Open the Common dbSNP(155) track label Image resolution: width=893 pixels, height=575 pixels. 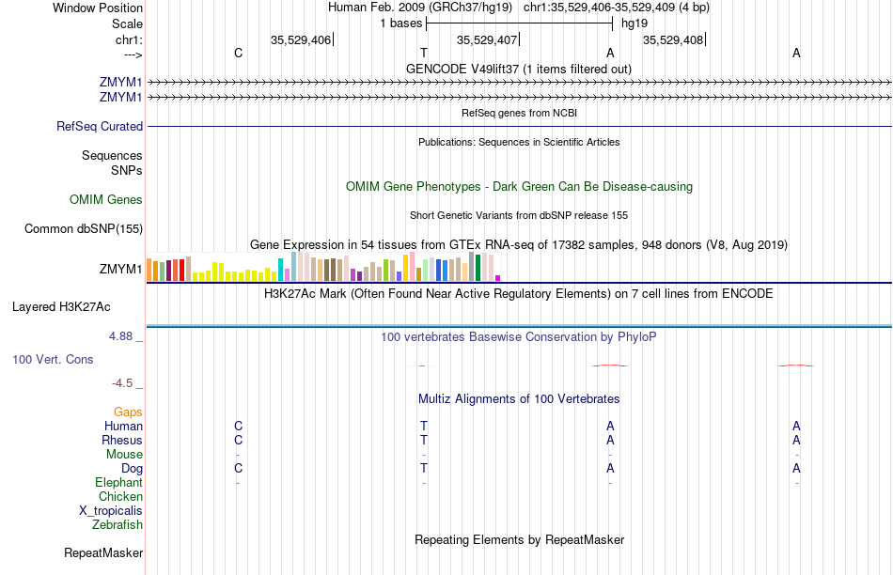pyautogui.click(x=84, y=229)
